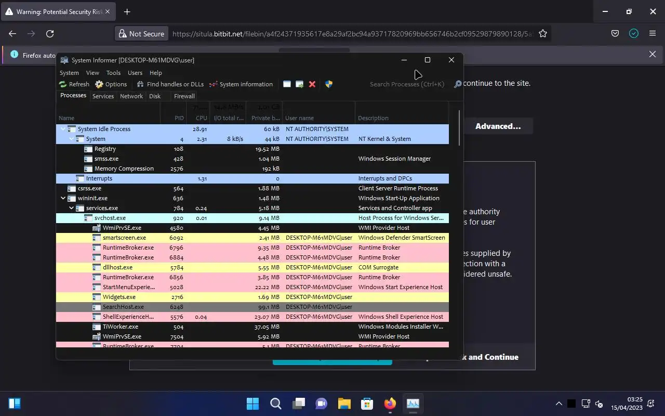Click the UAC shield toolbar icon
The height and width of the screenshot is (416, 665).
click(x=329, y=84)
